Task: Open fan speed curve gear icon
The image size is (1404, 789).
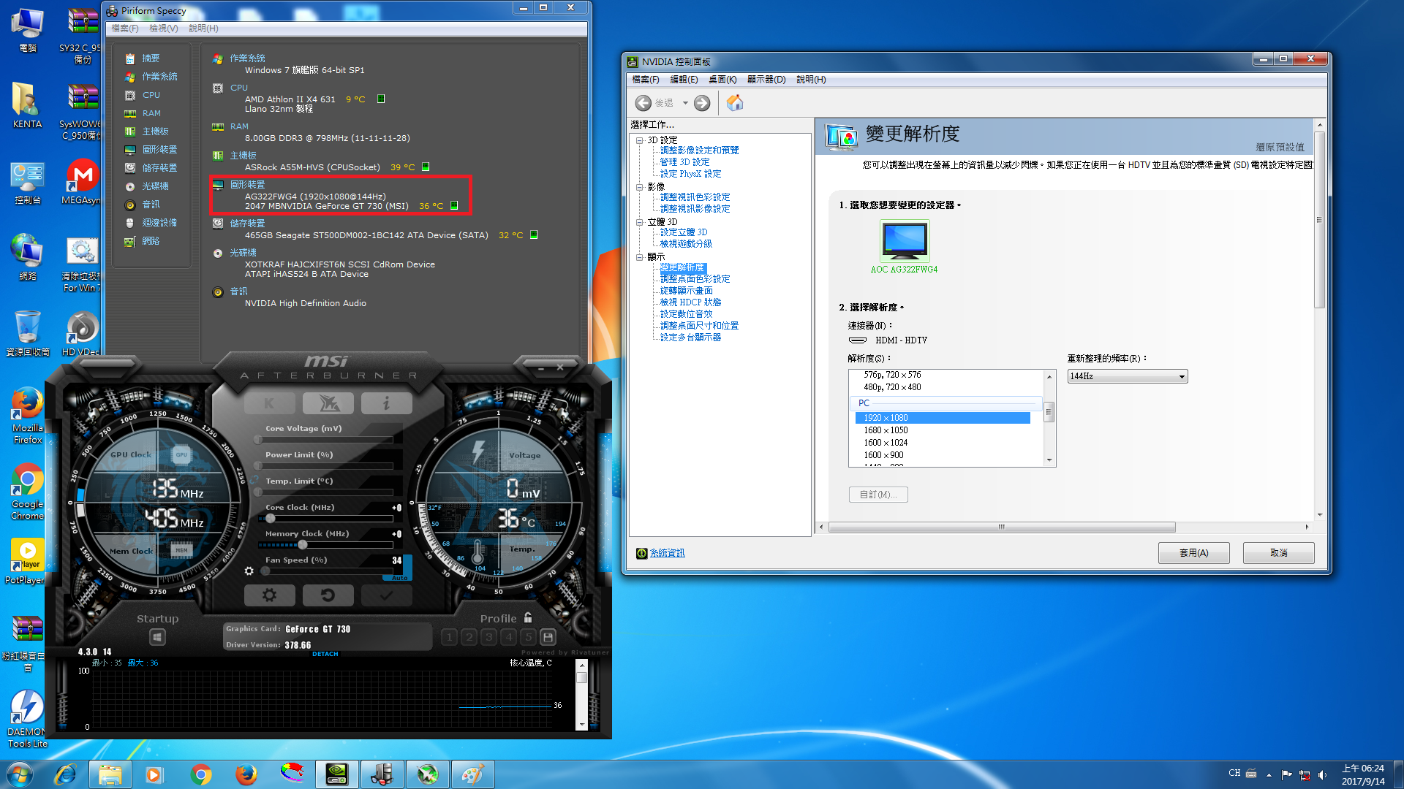Action: coord(249,571)
